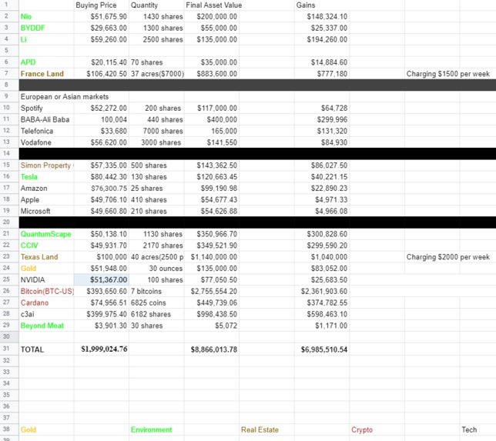Select total gains $6,985,510.54
Image resolution: width=496 pixels, height=441 pixels.
click(322, 349)
